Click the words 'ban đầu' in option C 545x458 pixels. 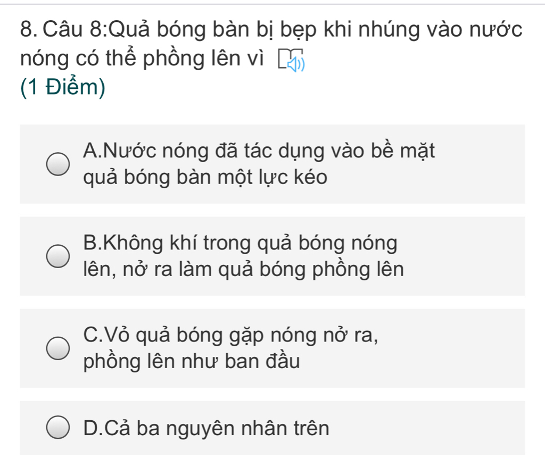(262, 361)
